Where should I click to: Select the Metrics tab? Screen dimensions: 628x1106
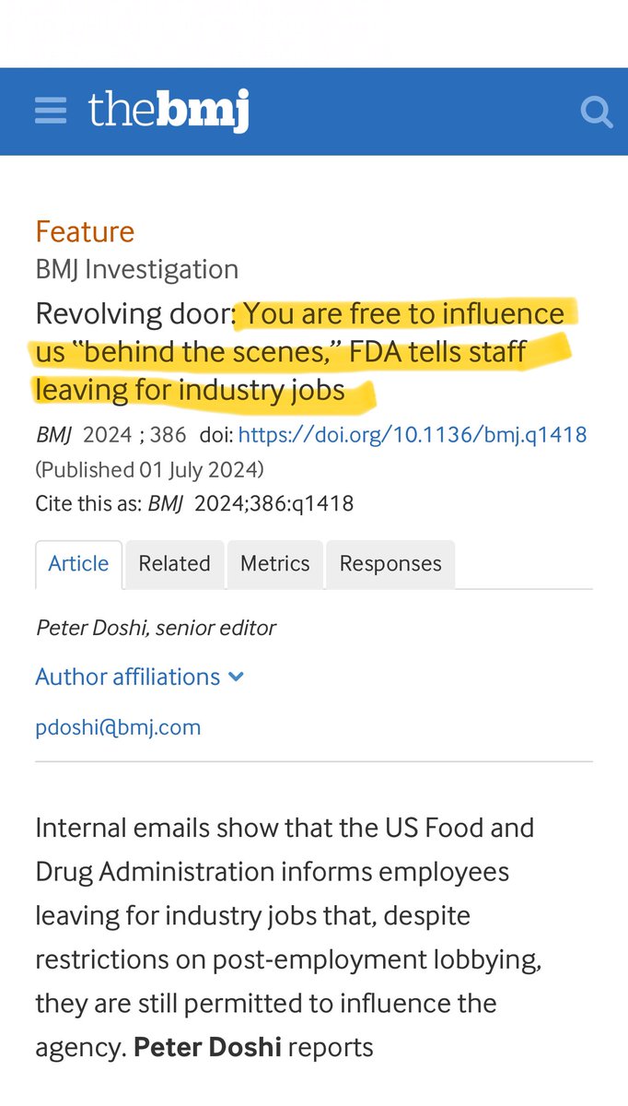pos(275,564)
